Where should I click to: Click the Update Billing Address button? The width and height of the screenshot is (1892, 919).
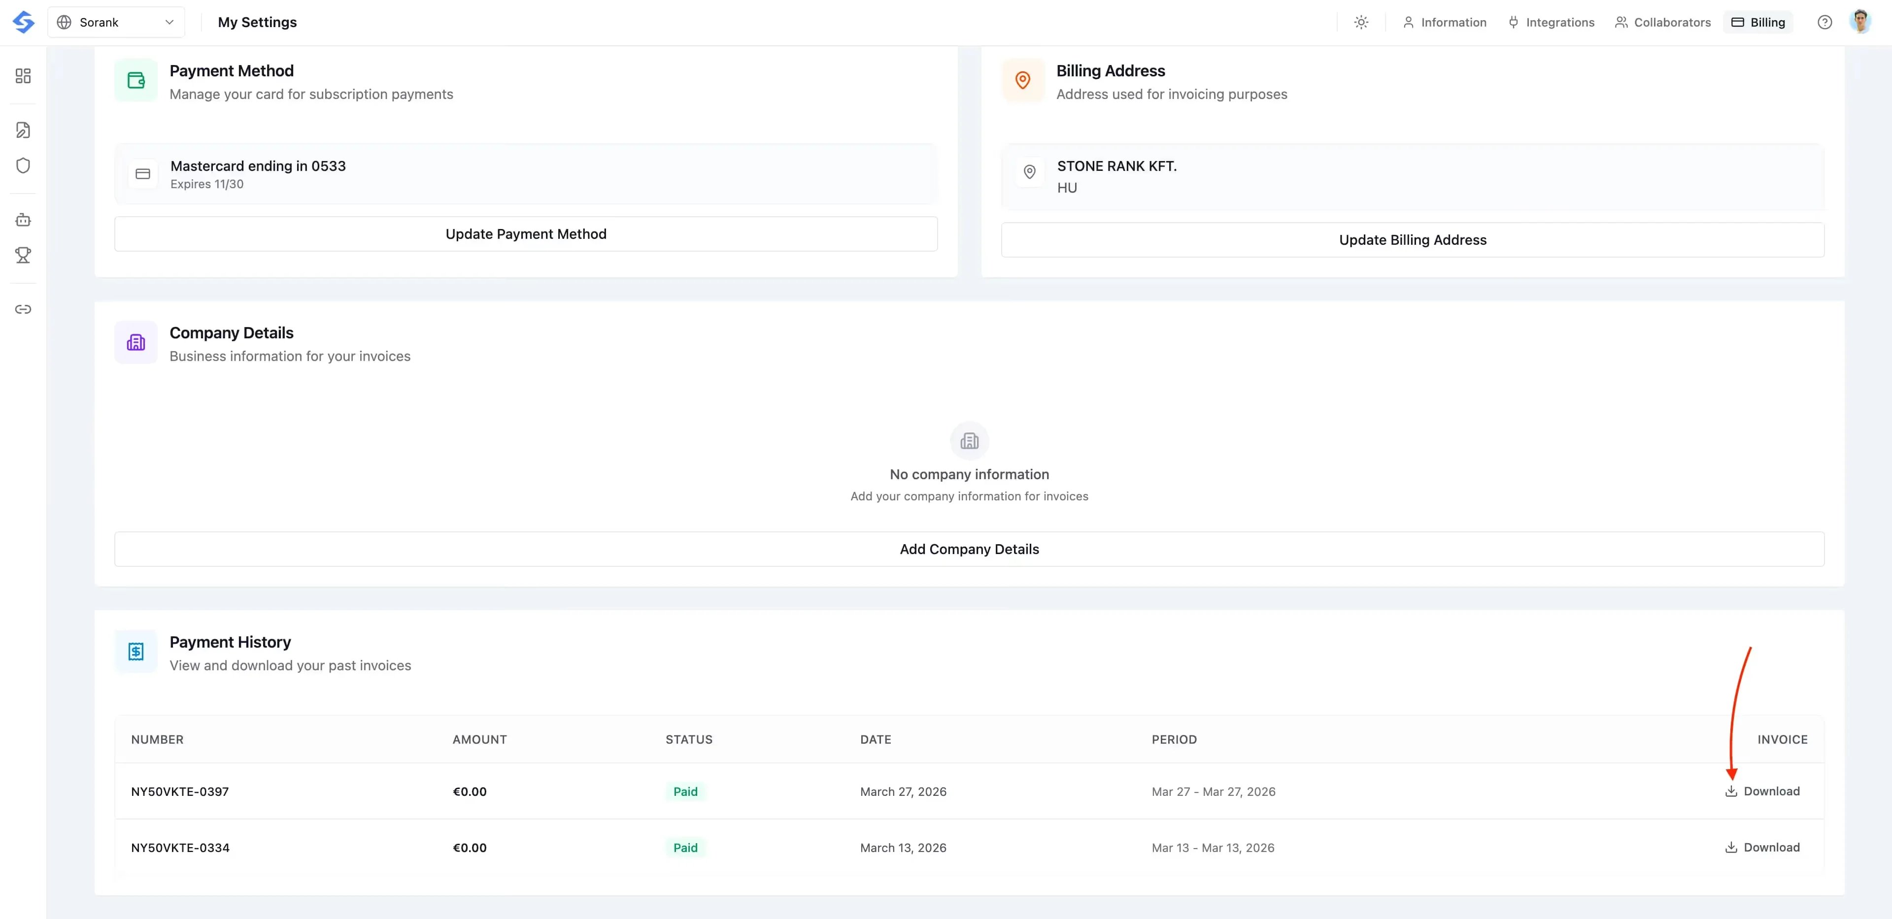[x=1413, y=240]
